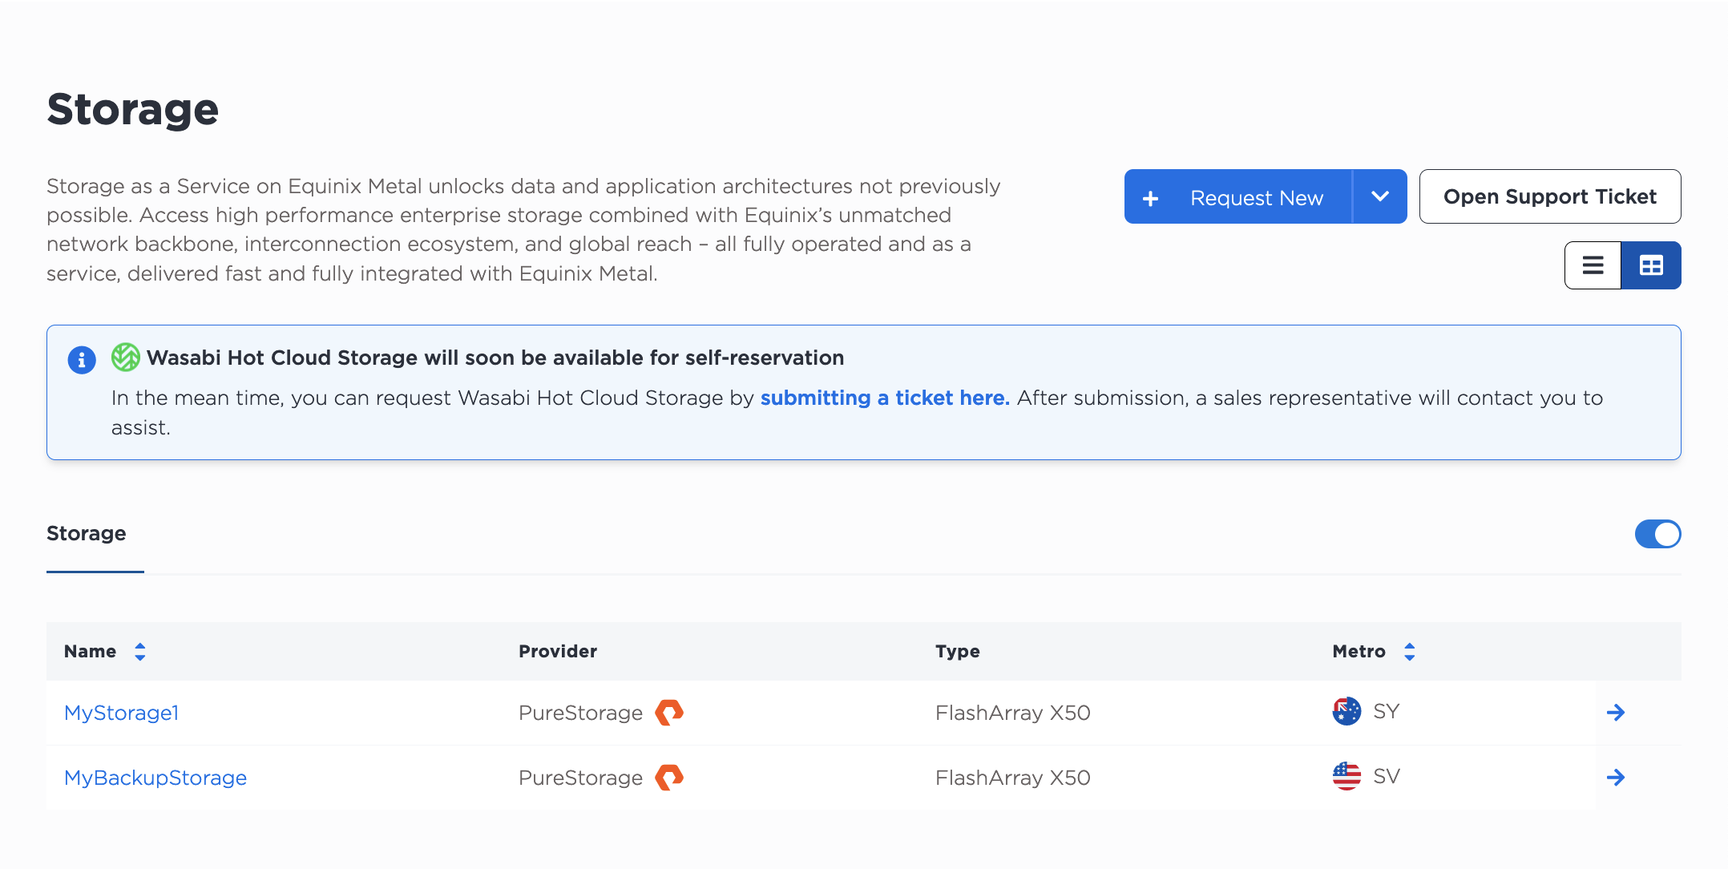Click the Name column header label
The width and height of the screenshot is (1728, 869).
click(91, 651)
